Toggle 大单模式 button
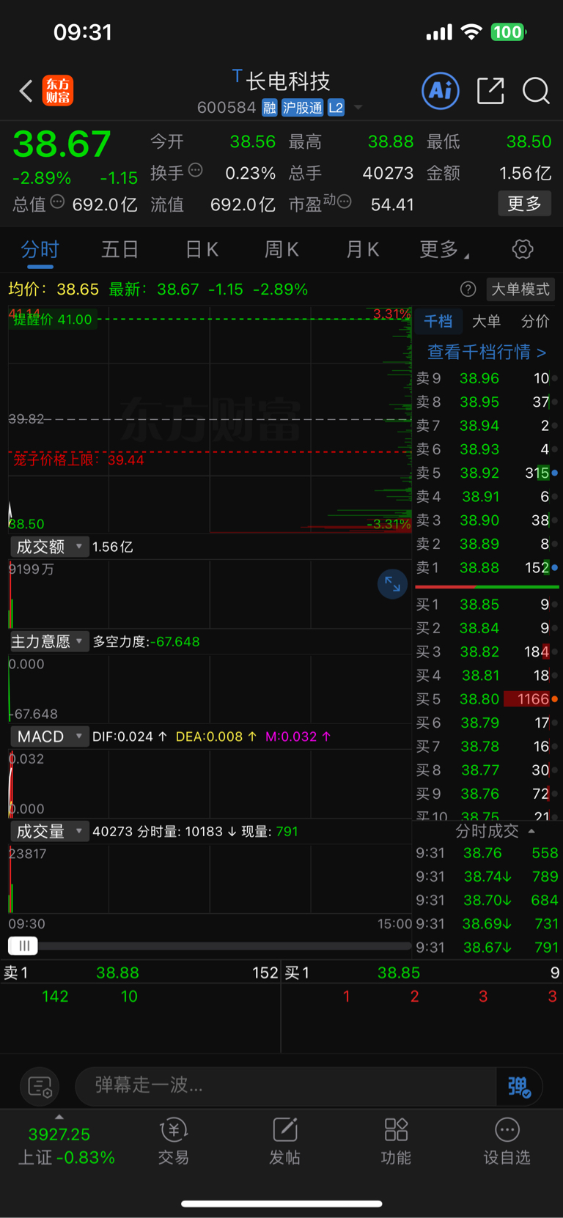The height and width of the screenshot is (1218, 563). 520,289
